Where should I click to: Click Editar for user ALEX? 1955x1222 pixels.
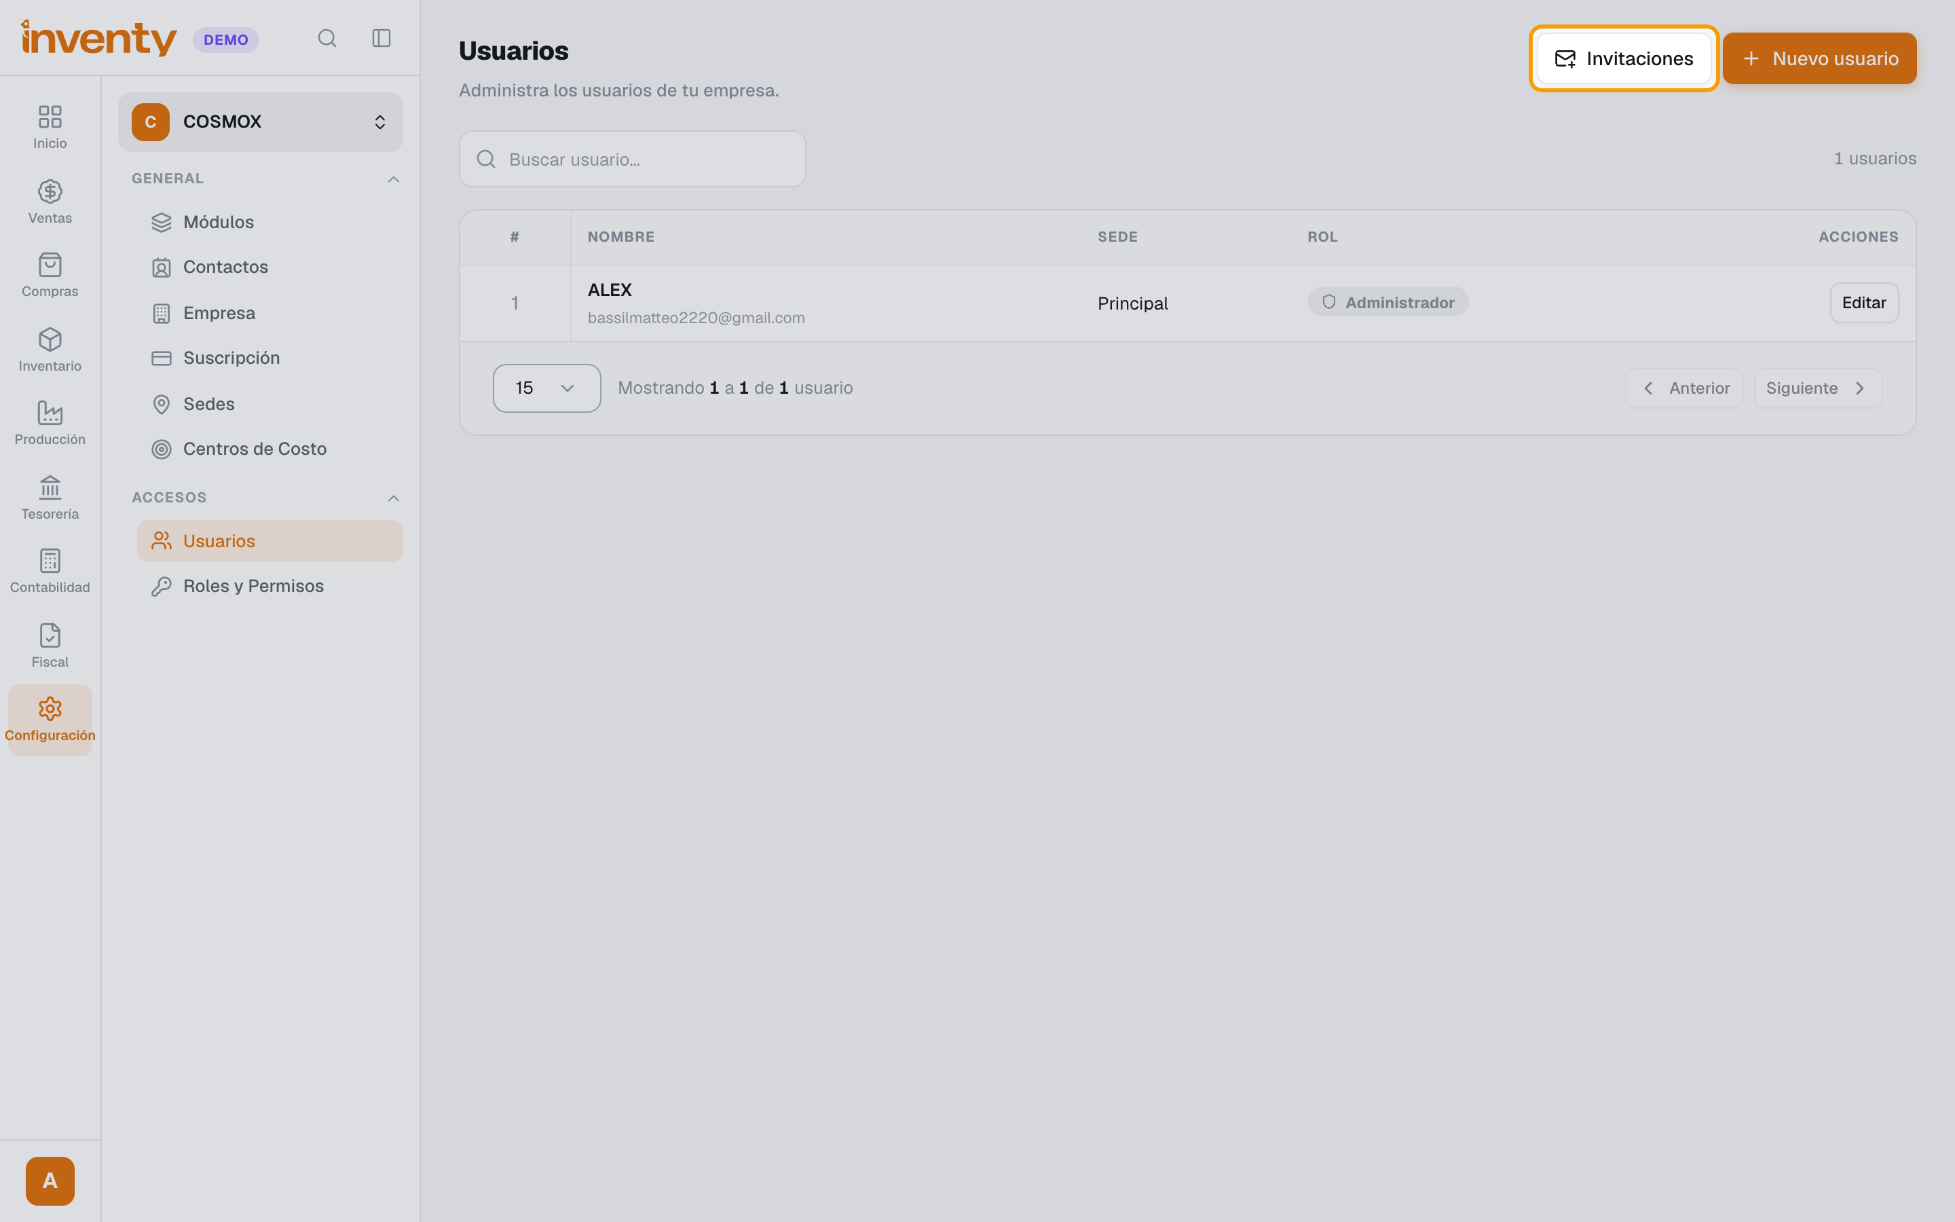point(1864,303)
